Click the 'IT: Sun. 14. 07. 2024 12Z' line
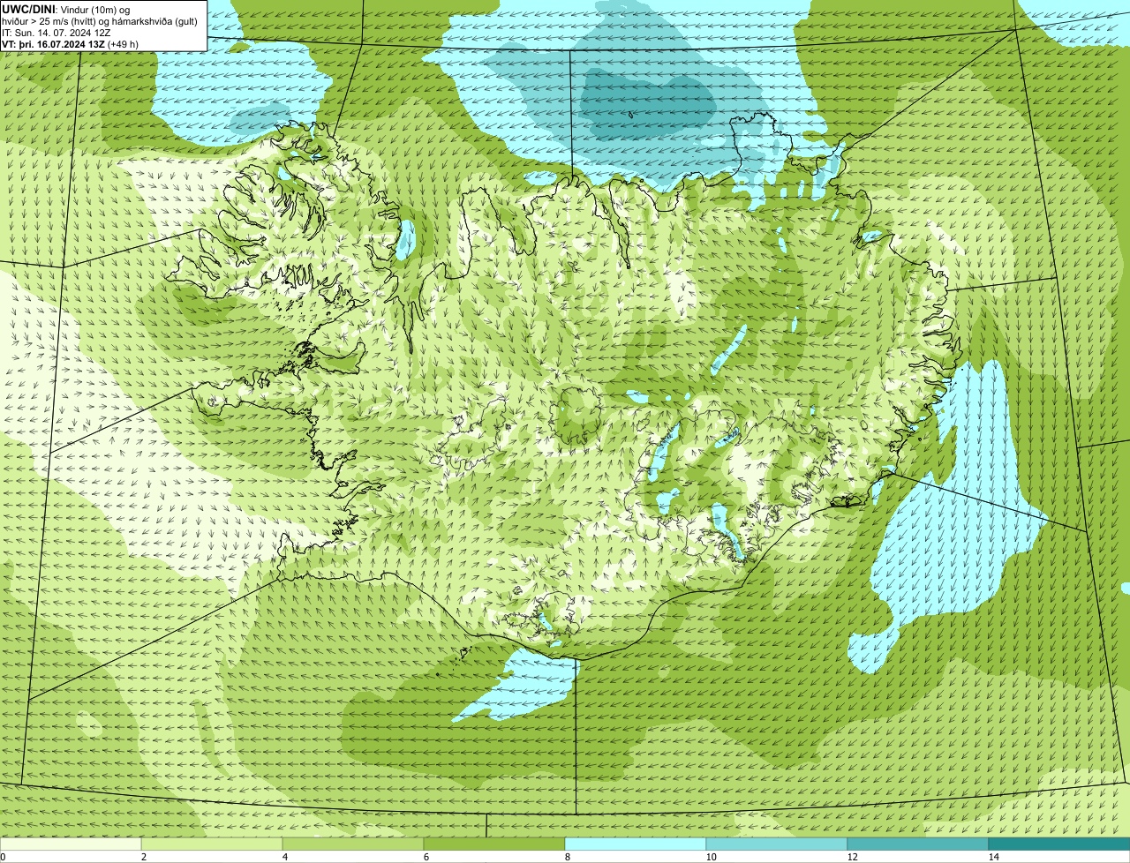Screen dimensions: 1130x863 (56, 33)
